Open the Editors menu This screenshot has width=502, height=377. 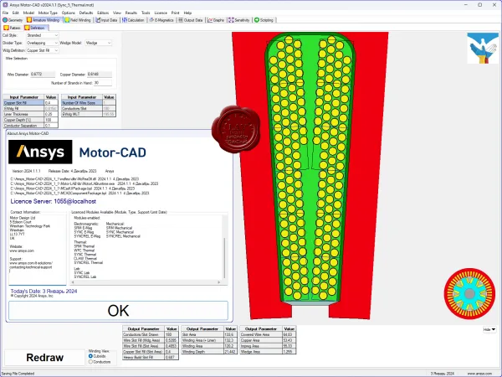point(103,13)
